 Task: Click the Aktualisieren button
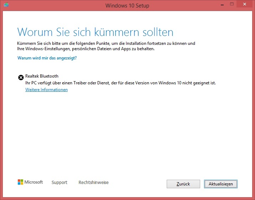[x=221, y=184]
